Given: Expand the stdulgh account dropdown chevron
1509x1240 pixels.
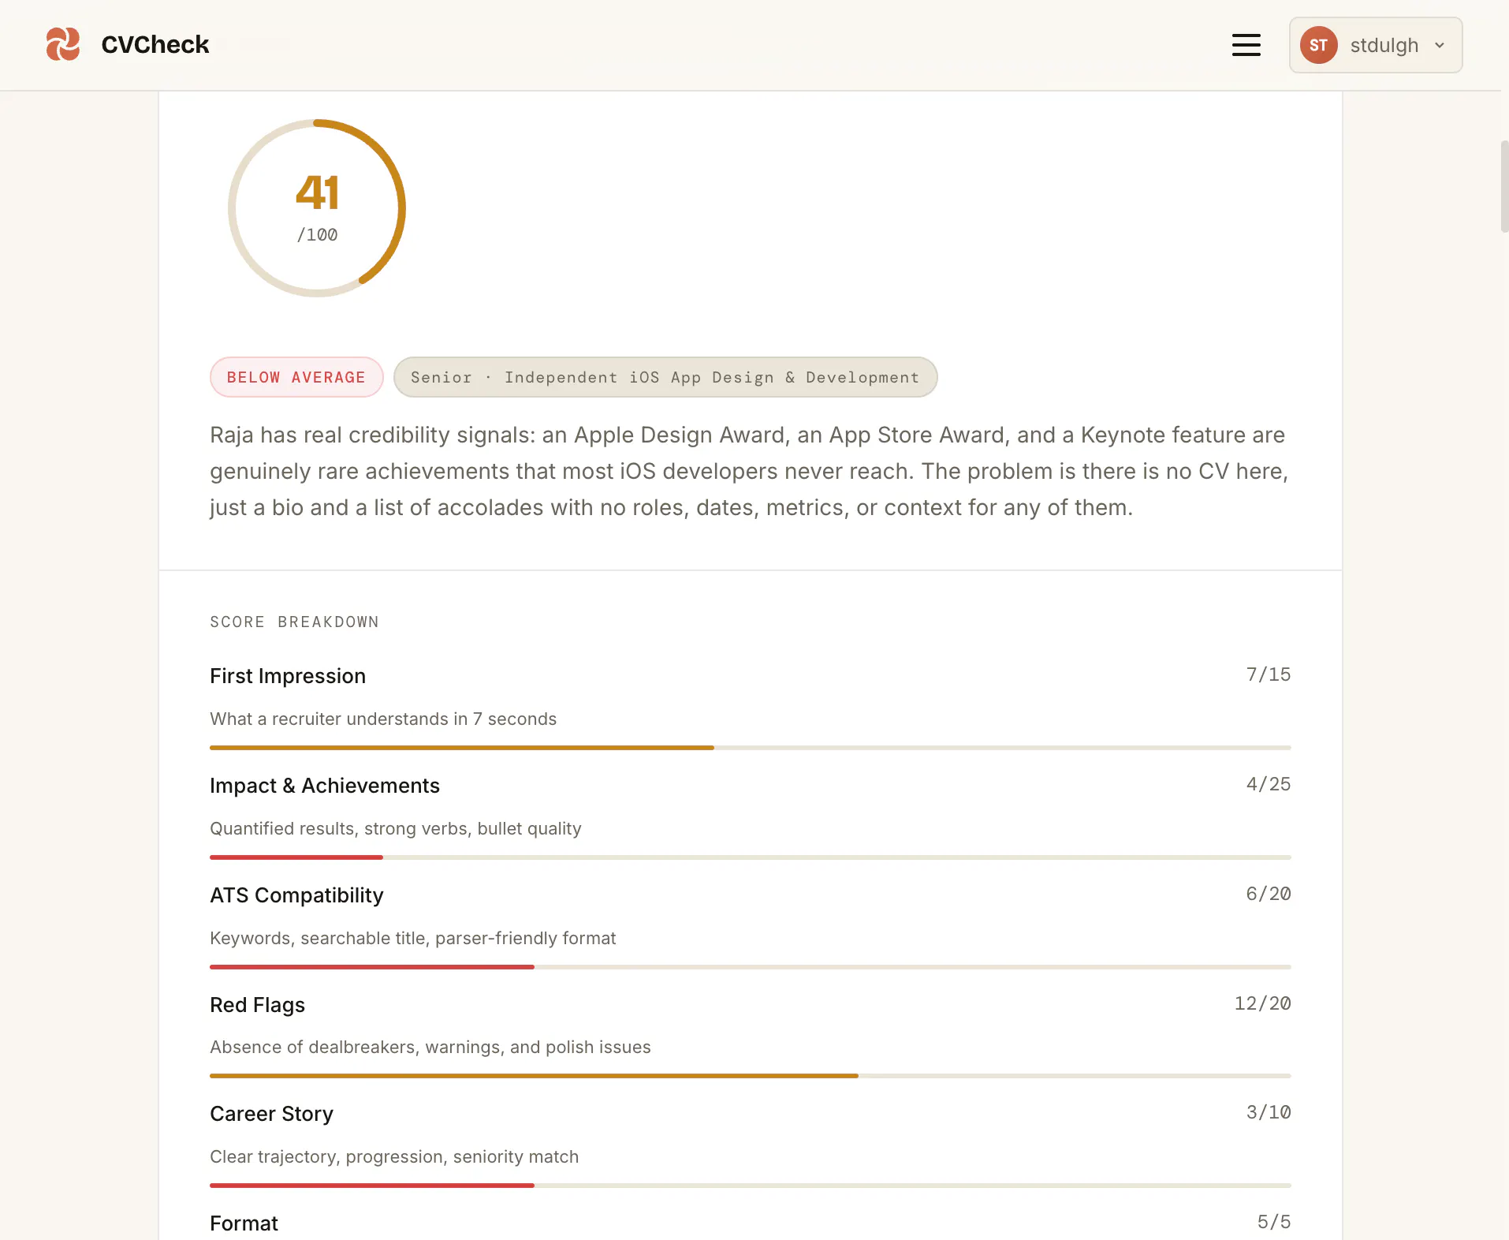Looking at the screenshot, I should pos(1440,45).
